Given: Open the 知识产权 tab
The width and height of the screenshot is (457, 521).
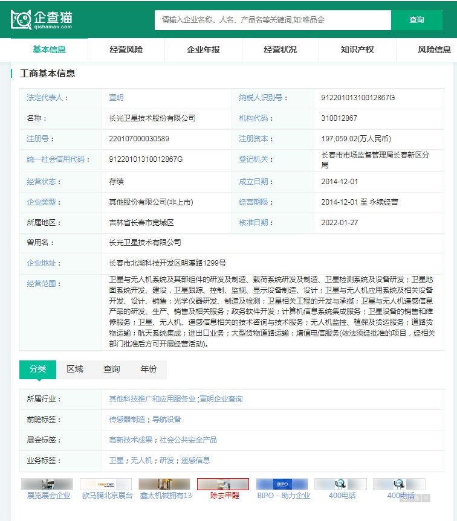Looking at the screenshot, I should tap(357, 50).
